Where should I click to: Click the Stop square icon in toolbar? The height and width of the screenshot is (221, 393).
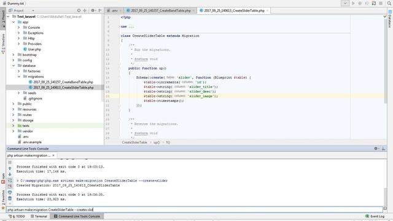(x=381, y=3)
